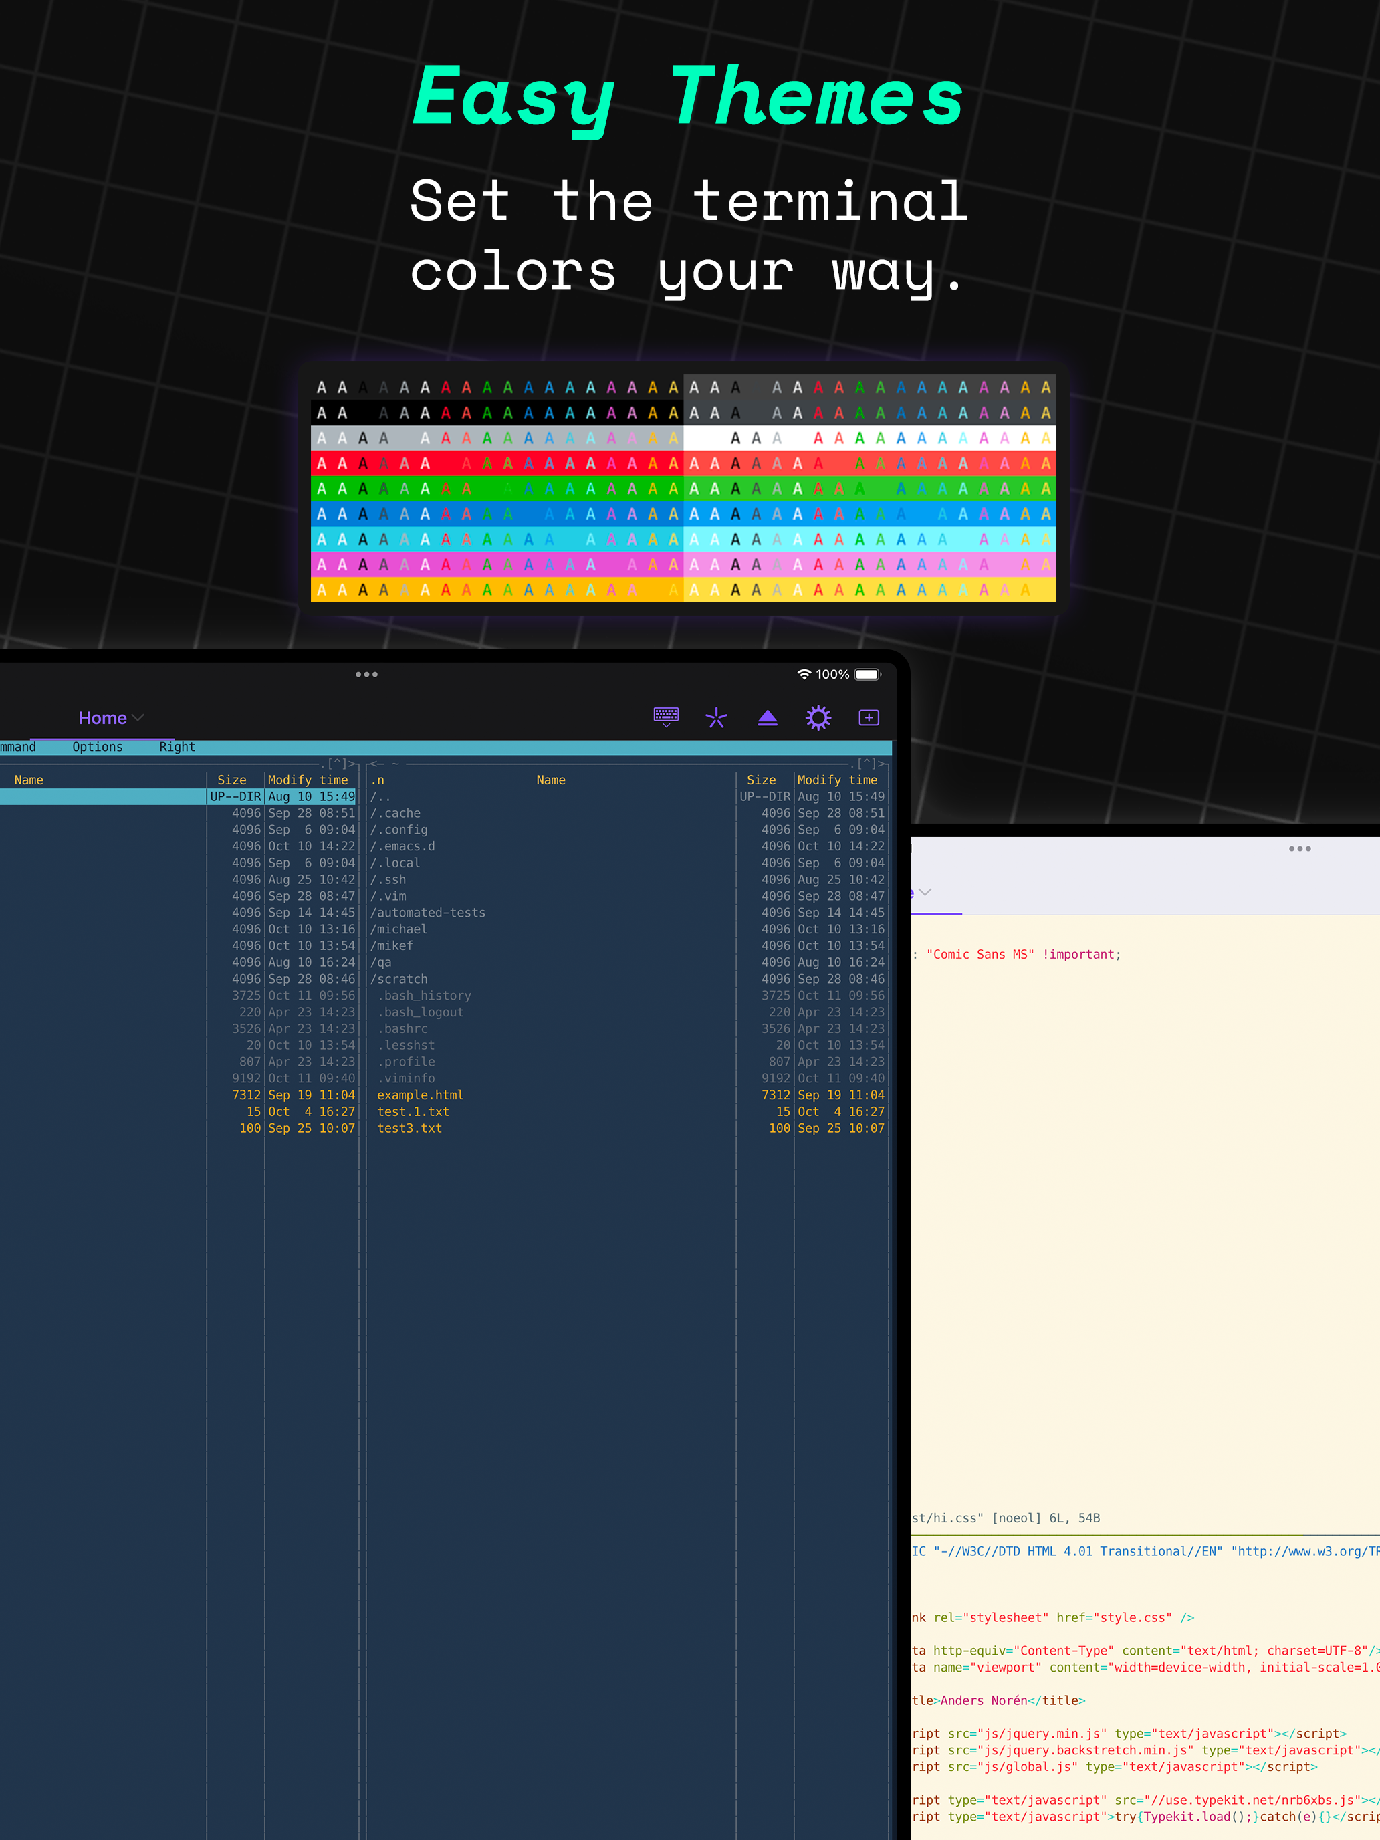
Task: Tap the eject disconnect icon
Action: (x=767, y=717)
